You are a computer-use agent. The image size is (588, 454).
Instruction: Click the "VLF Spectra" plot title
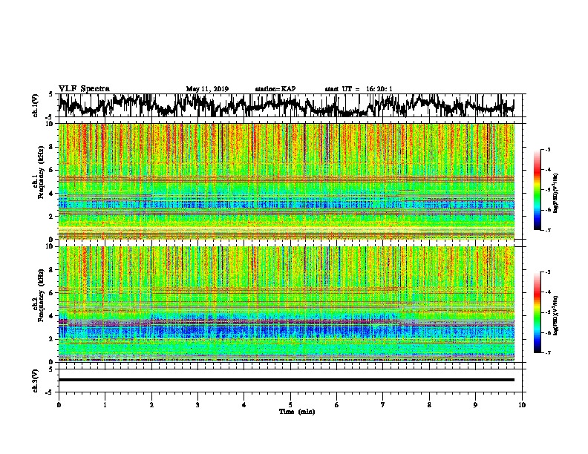(84, 88)
